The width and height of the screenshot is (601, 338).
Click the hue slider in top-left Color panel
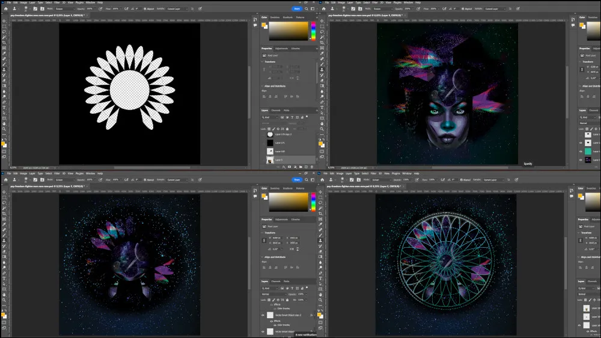pos(313,31)
